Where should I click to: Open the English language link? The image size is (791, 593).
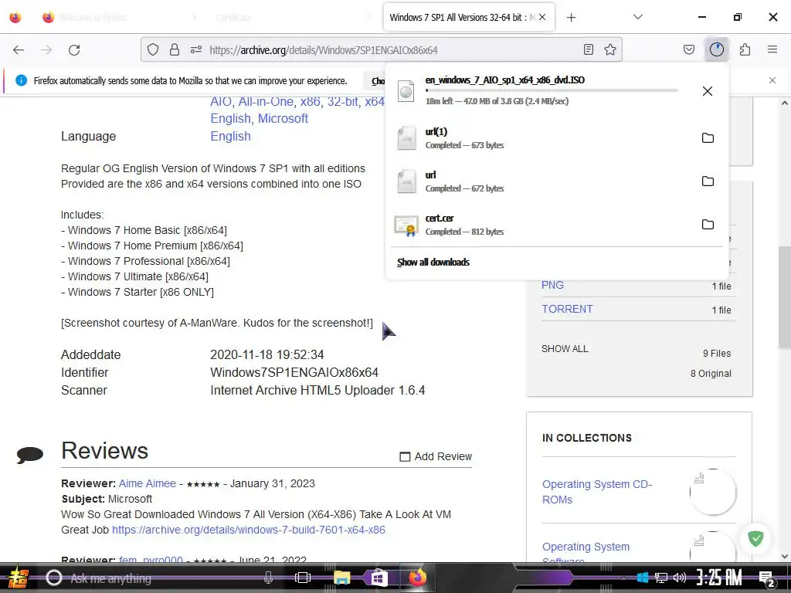230,136
